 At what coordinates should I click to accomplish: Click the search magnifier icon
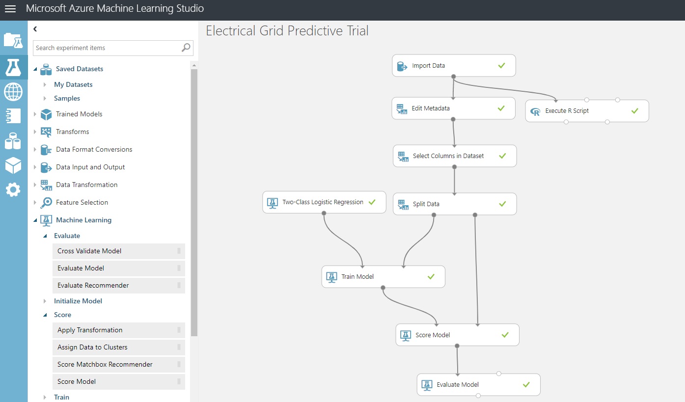click(186, 48)
